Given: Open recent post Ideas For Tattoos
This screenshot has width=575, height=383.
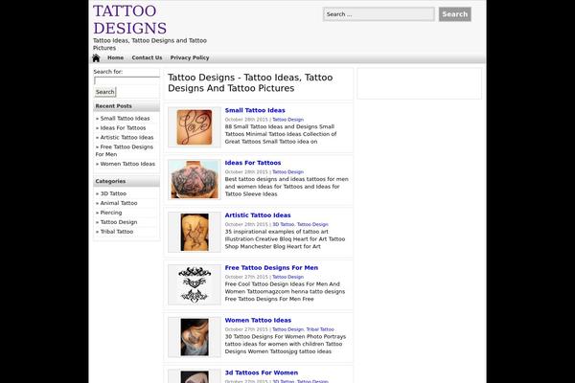Looking at the screenshot, I should 123,128.
